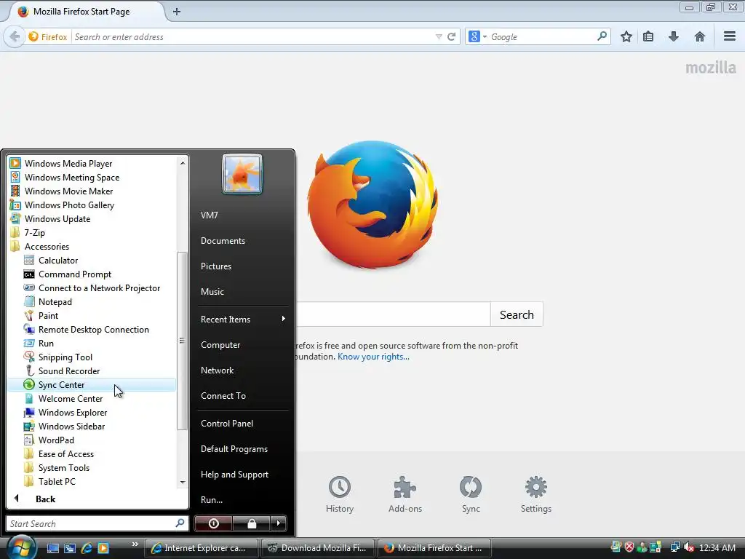Click the Search button on start page
This screenshot has width=745, height=559.
pyautogui.click(x=517, y=314)
